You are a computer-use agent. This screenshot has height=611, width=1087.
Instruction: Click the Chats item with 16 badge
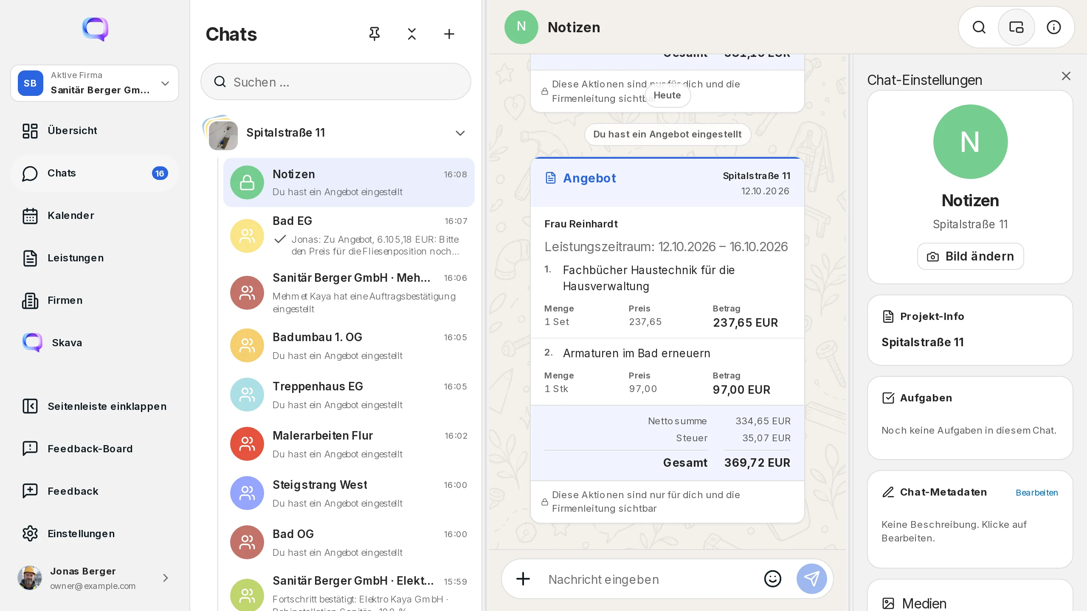tap(94, 173)
